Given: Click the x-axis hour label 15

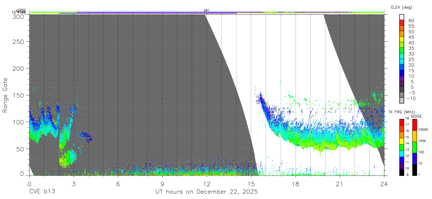Looking at the screenshot, I should point(251,184).
